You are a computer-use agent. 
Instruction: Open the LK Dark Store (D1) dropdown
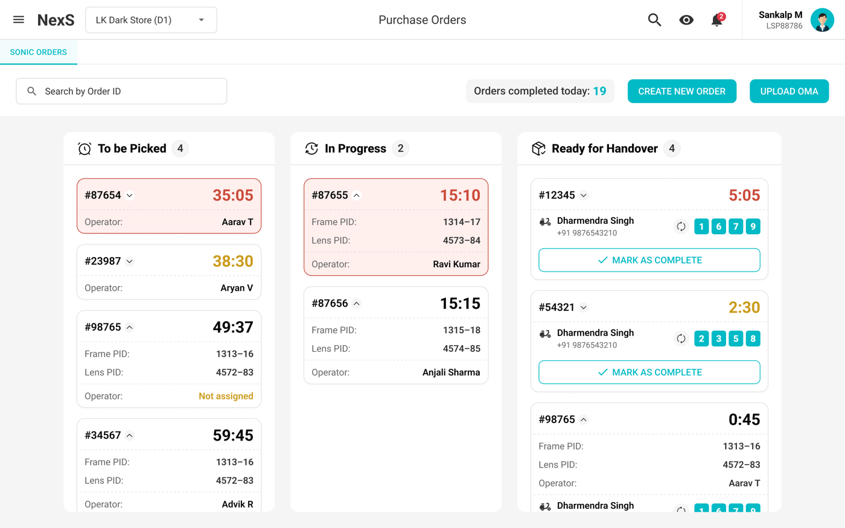pos(151,20)
